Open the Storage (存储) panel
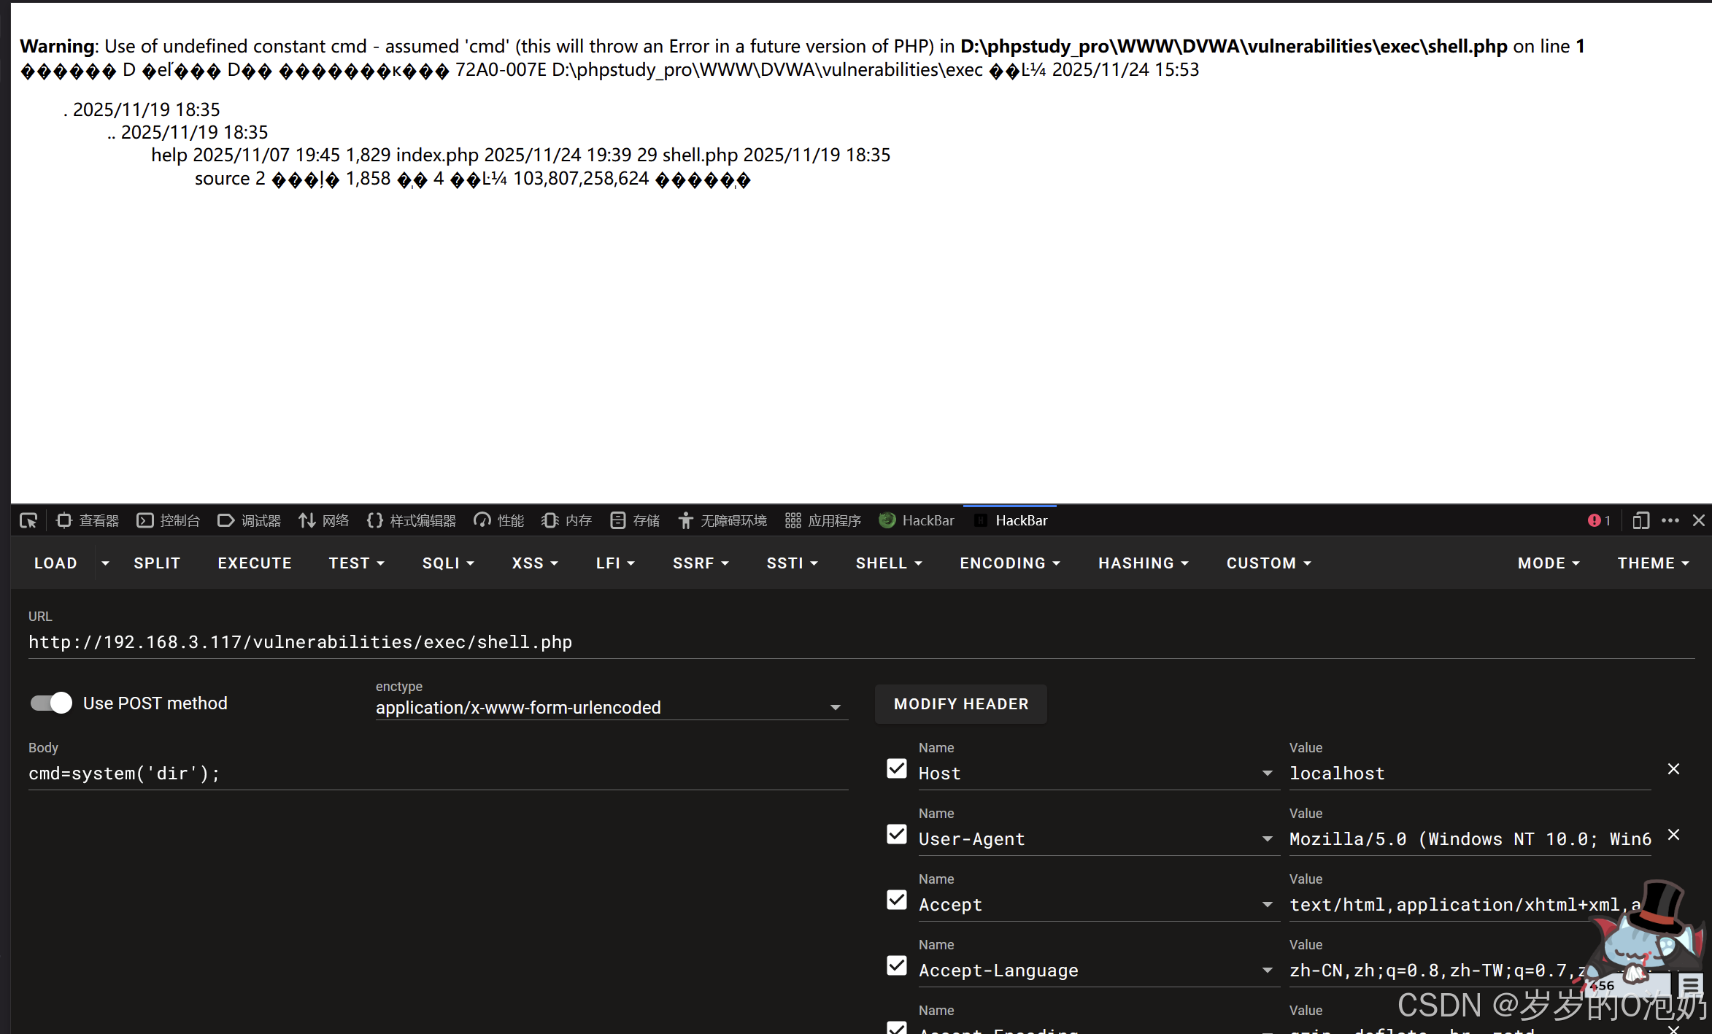1712x1034 pixels. [635, 520]
